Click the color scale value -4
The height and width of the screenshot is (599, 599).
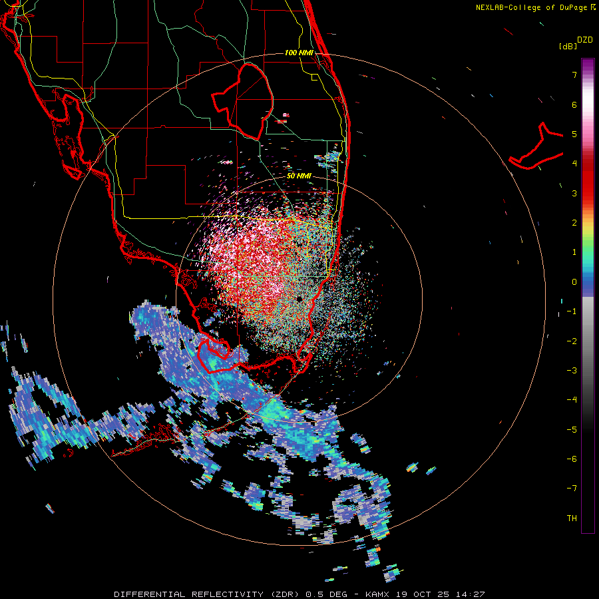pyautogui.click(x=572, y=400)
